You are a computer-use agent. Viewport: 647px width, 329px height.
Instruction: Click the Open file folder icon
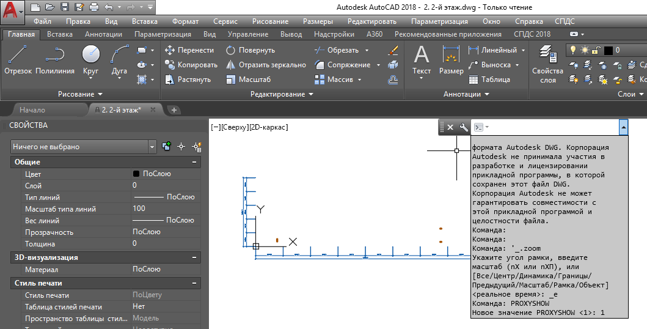click(50, 7)
